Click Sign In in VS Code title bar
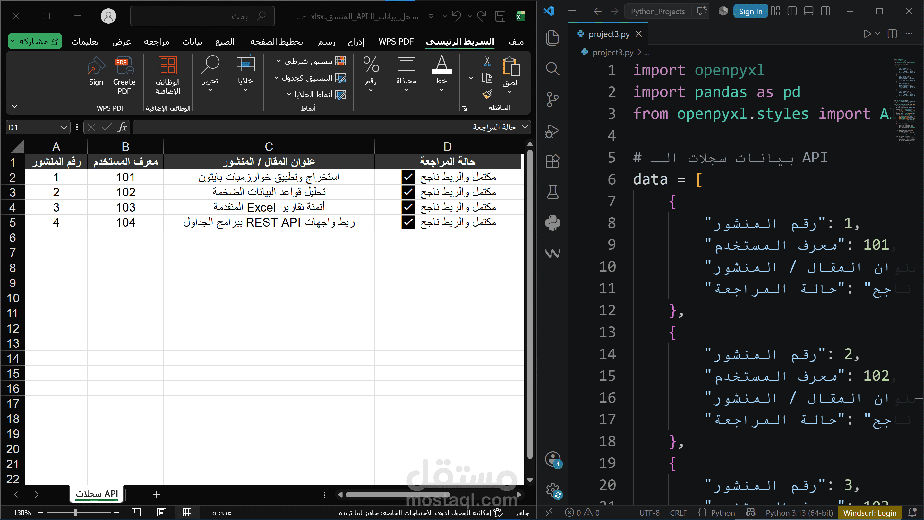Viewport: 924px width, 520px height. tap(750, 12)
